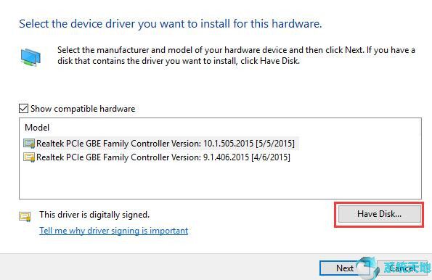This screenshot has height=280, width=432.
Task: Click driver icon for version 10.1.505.2015
Action: 29,144
